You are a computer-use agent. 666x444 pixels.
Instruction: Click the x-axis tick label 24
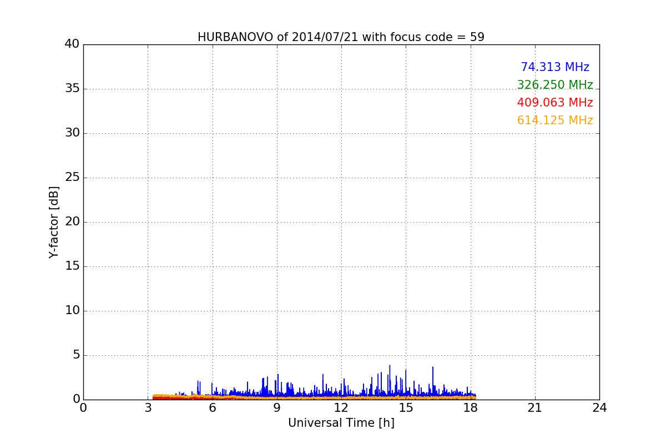tap(599, 408)
